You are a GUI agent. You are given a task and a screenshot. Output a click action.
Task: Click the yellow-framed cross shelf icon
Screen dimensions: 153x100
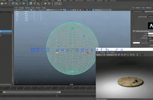click(49, 4)
